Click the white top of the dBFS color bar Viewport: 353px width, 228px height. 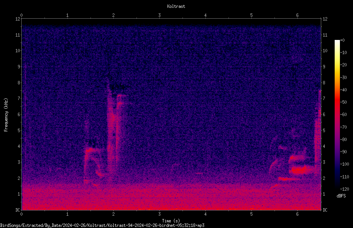point(337,42)
